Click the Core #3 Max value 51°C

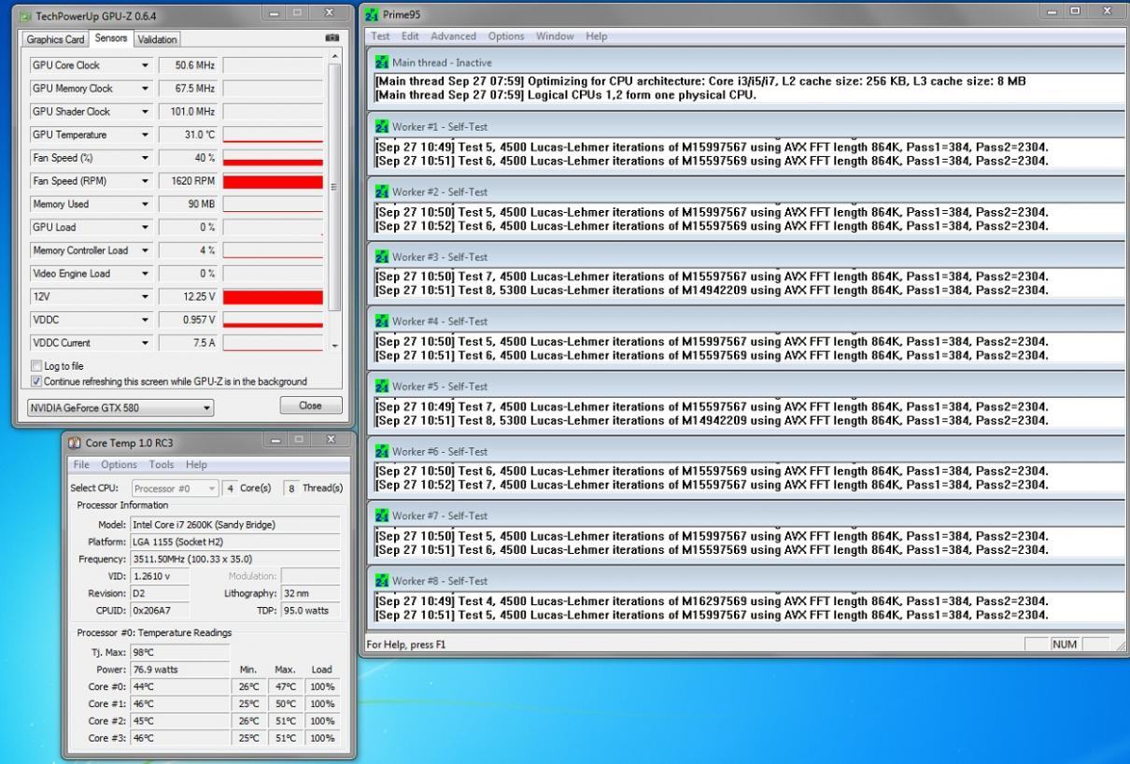(x=284, y=738)
